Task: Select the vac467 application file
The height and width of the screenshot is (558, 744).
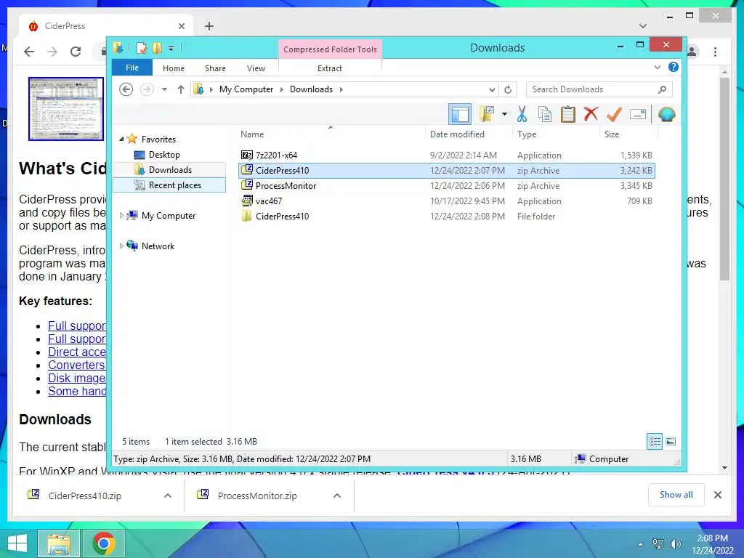Action: point(447,201)
